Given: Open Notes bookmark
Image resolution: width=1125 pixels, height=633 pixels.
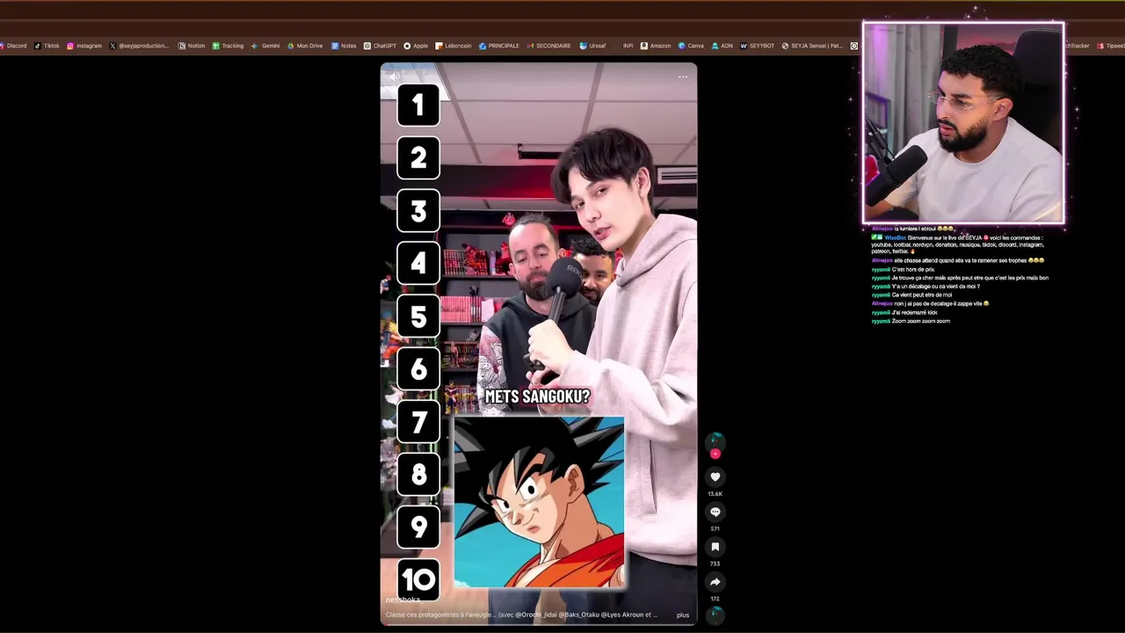Looking at the screenshot, I should [344, 46].
